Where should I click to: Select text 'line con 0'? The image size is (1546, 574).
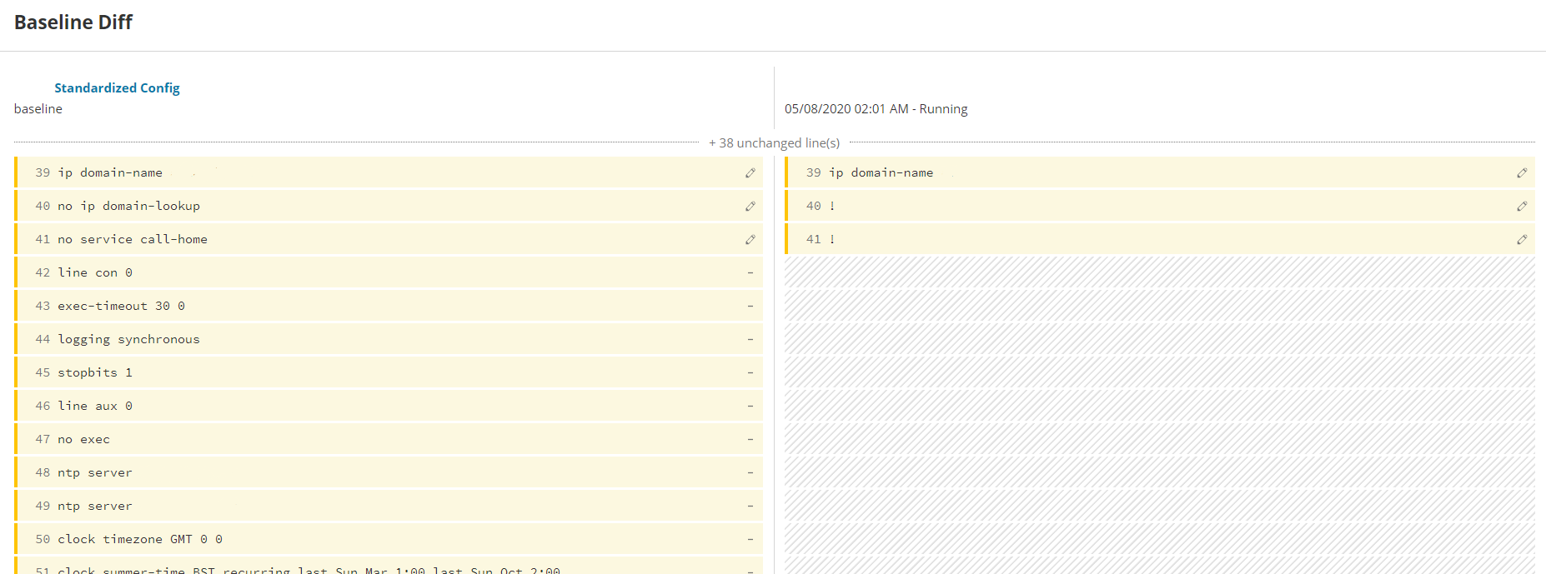tap(95, 272)
